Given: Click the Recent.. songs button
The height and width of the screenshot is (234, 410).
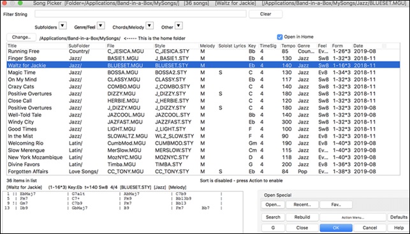Looking at the screenshot, I should [302, 205].
